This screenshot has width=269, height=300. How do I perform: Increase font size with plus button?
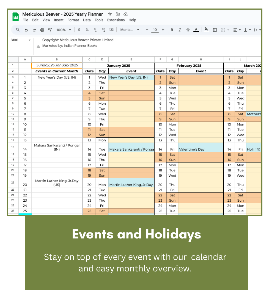click(163, 30)
